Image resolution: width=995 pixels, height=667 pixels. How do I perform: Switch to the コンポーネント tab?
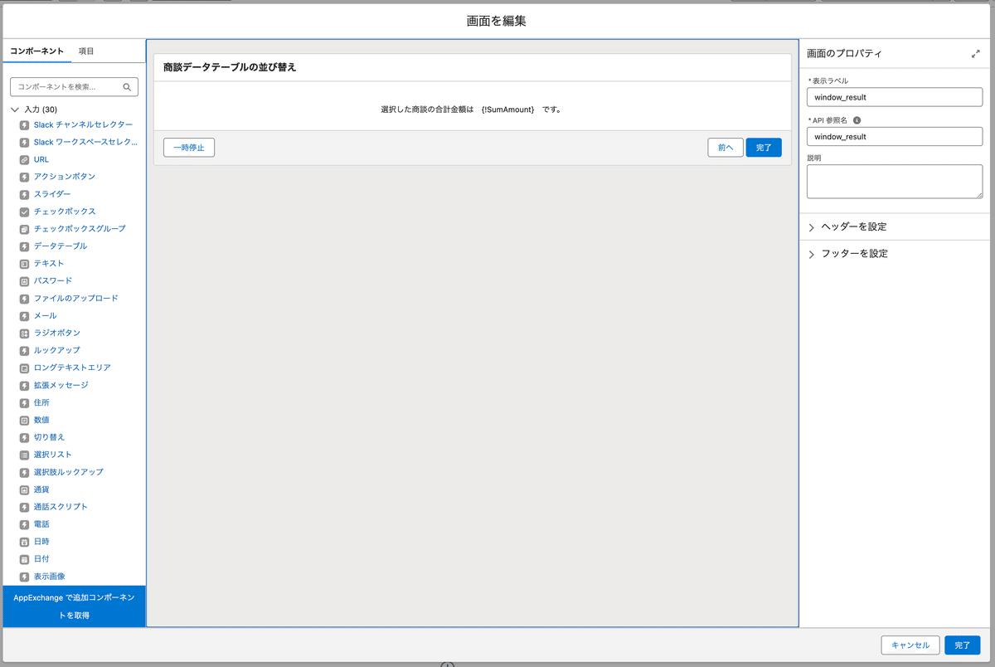36,51
